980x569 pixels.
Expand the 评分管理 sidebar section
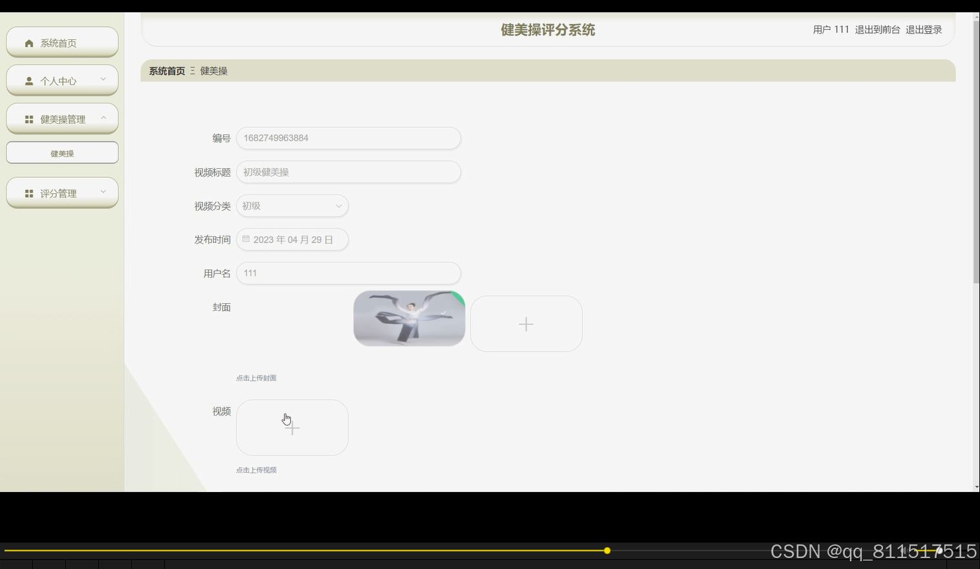pyautogui.click(x=103, y=191)
